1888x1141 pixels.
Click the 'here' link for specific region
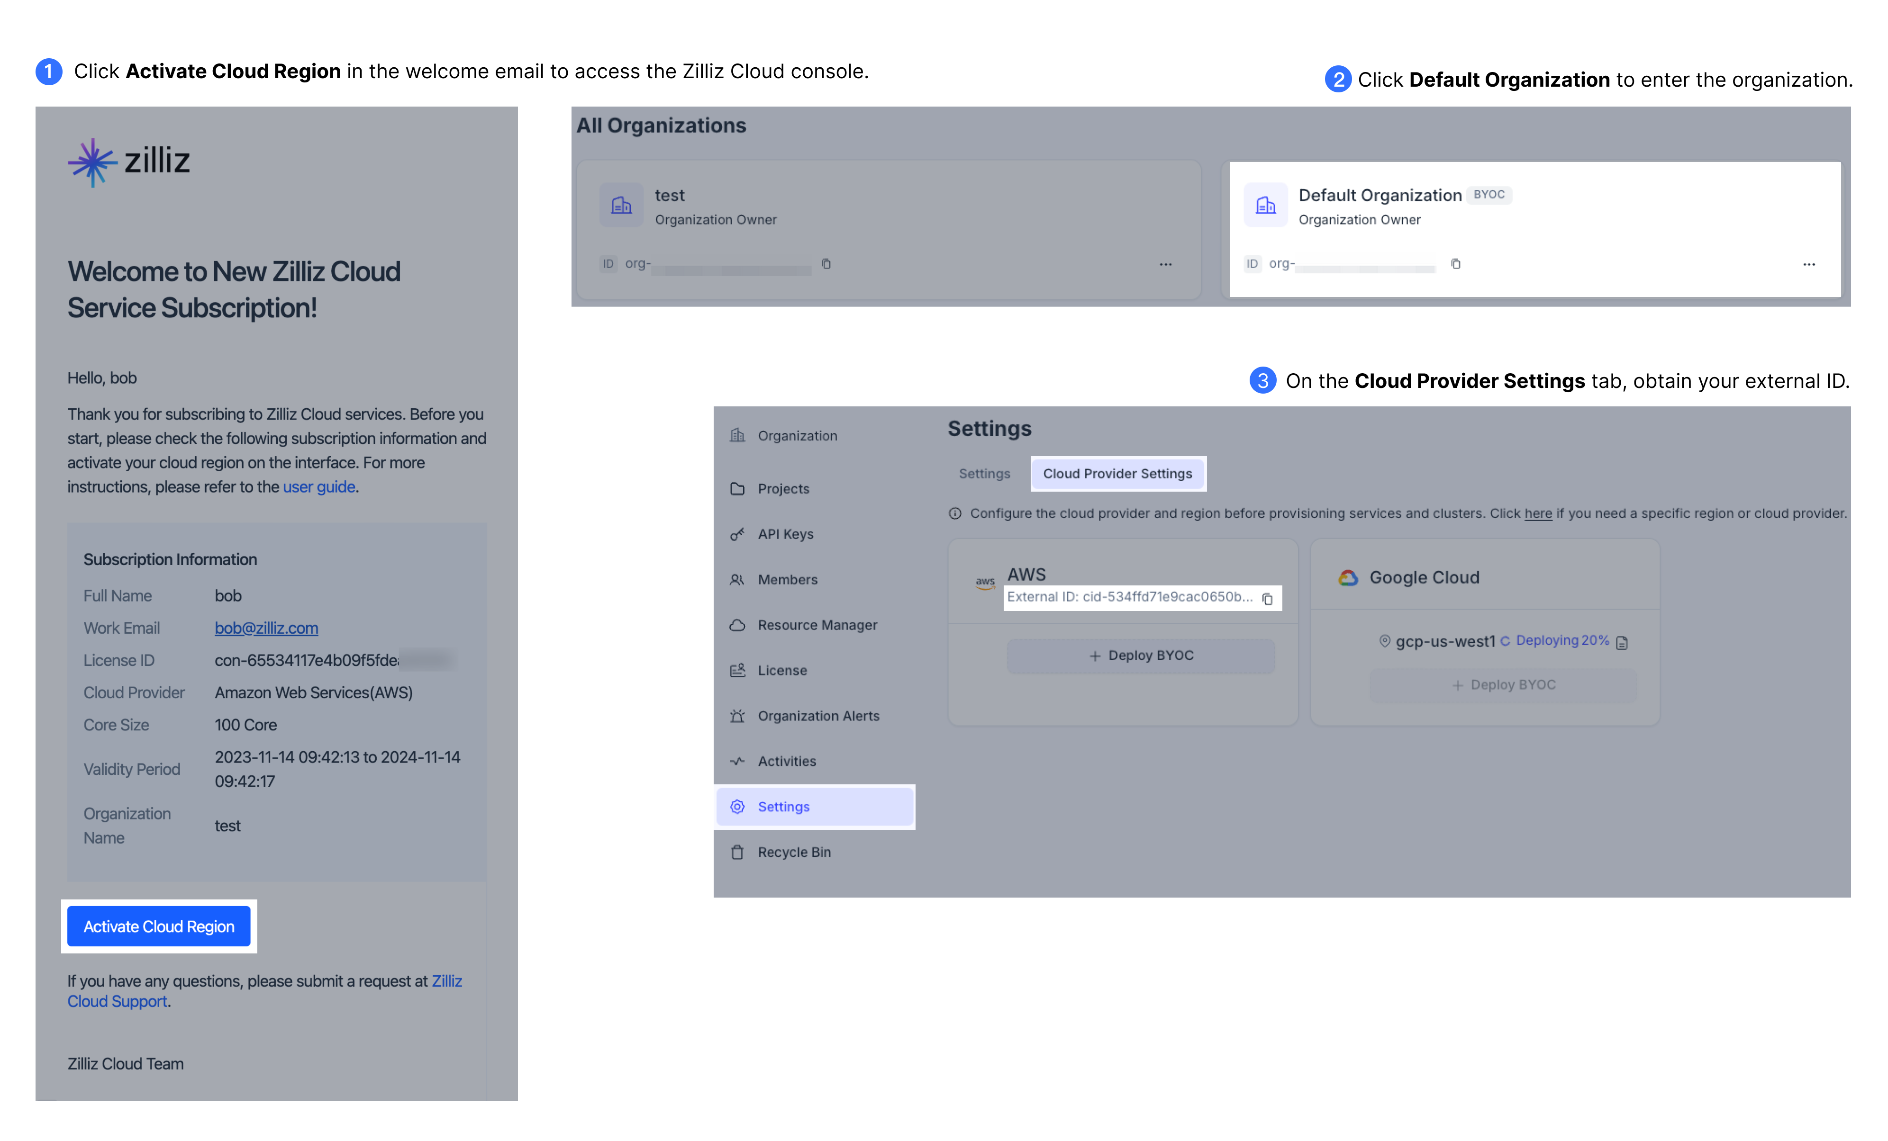pyautogui.click(x=1538, y=513)
